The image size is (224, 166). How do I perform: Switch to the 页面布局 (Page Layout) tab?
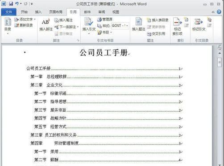56,12
